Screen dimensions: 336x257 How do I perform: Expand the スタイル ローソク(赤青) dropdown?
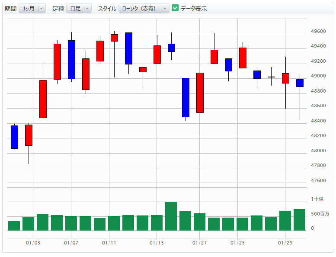coord(144,8)
